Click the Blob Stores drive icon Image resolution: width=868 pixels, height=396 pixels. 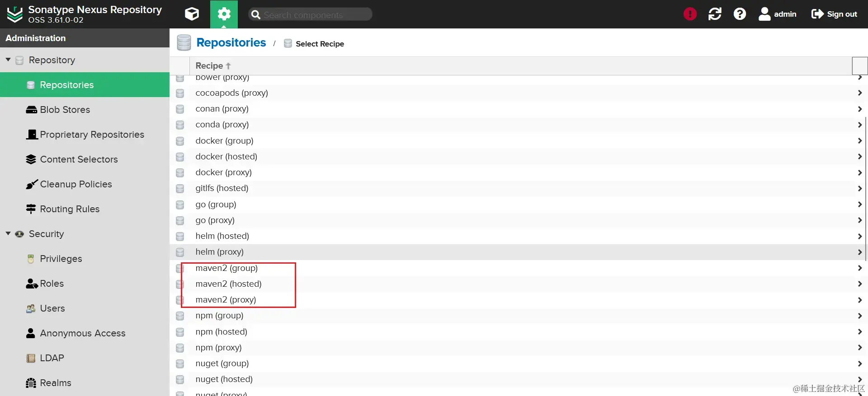[x=31, y=110]
